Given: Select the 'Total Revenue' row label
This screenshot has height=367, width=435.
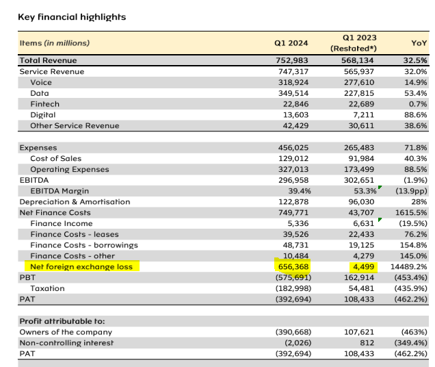Looking at the screenshot, I should (x=48, y=60).
